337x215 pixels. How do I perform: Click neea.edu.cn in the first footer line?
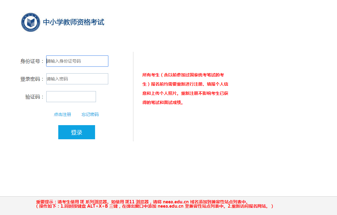coord(176,202)
